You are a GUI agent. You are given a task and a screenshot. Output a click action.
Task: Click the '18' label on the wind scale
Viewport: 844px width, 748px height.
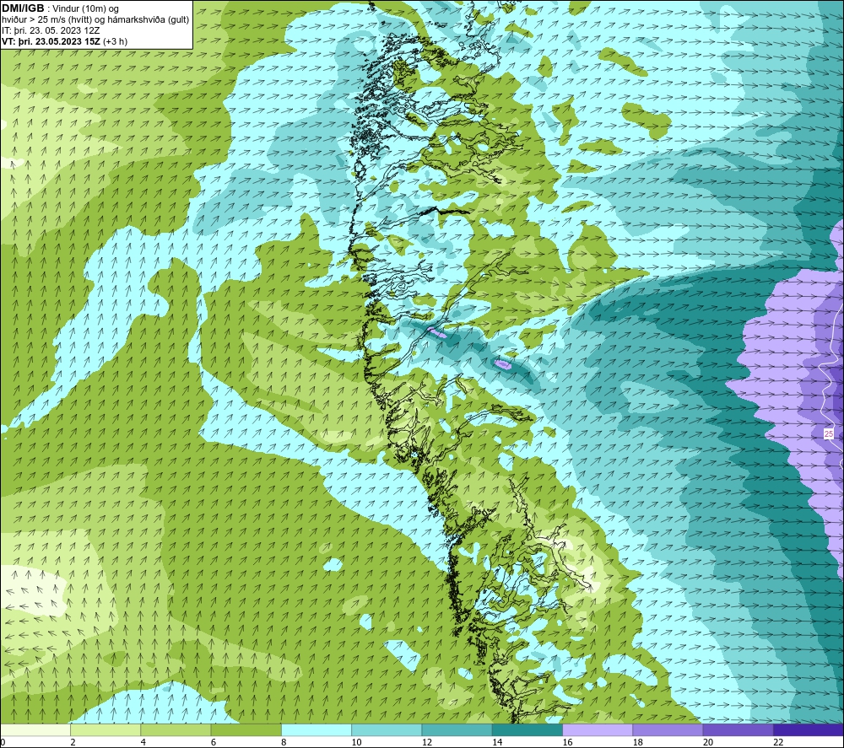[637, 742]
